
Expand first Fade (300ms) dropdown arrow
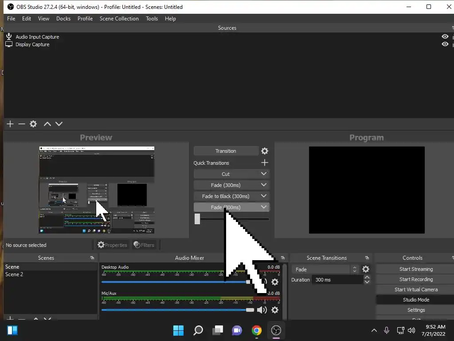[x=263, y=185]
